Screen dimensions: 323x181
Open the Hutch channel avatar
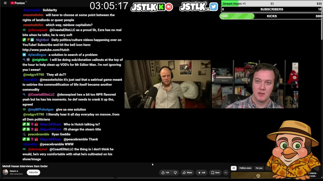pyautogui.click(x=5, y=172)
